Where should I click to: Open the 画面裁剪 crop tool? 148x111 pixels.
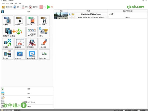[20, 43]
